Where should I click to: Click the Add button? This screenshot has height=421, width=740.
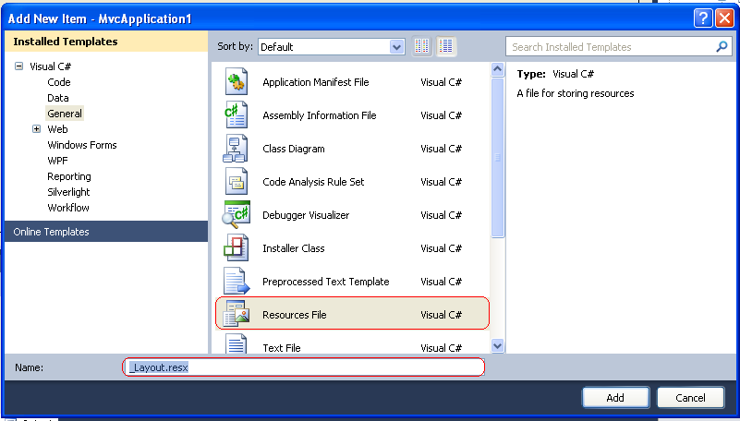614,398
